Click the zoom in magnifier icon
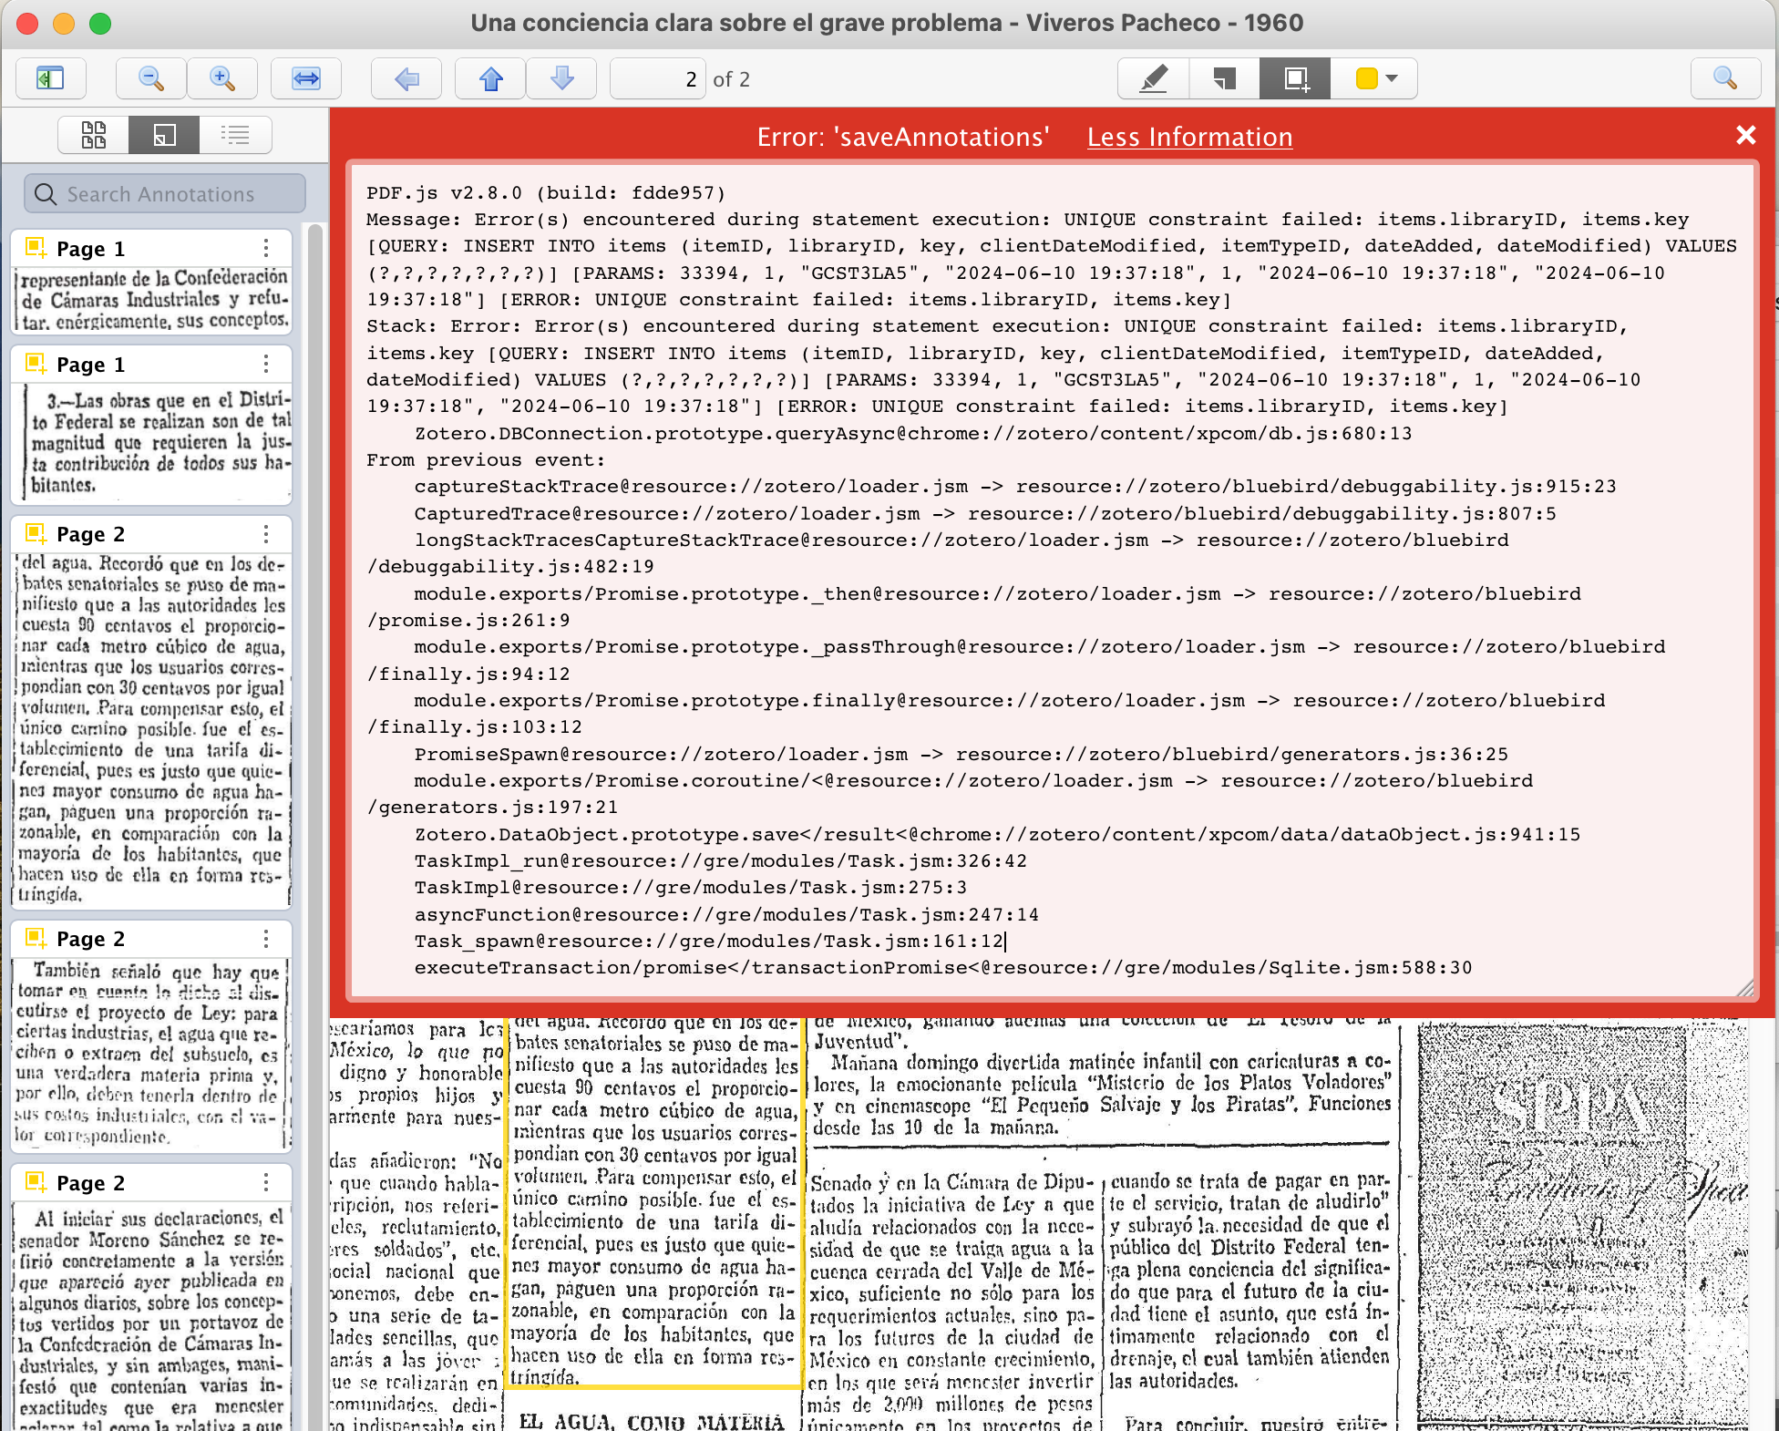 pyautogui.click(x=222, y=79)
